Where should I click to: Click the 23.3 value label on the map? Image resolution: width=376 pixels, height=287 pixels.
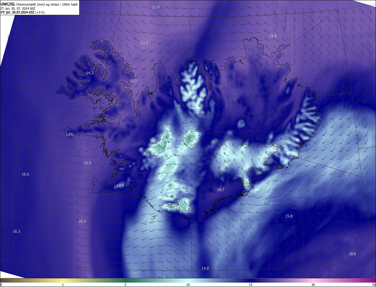point(144,43)
